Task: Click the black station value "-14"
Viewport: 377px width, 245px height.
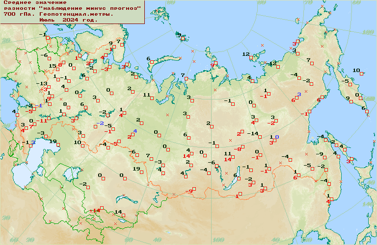Action: point(253,133)
